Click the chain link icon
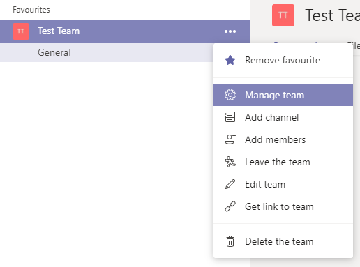This screenshot has height=267, width=360. (230, 206)
